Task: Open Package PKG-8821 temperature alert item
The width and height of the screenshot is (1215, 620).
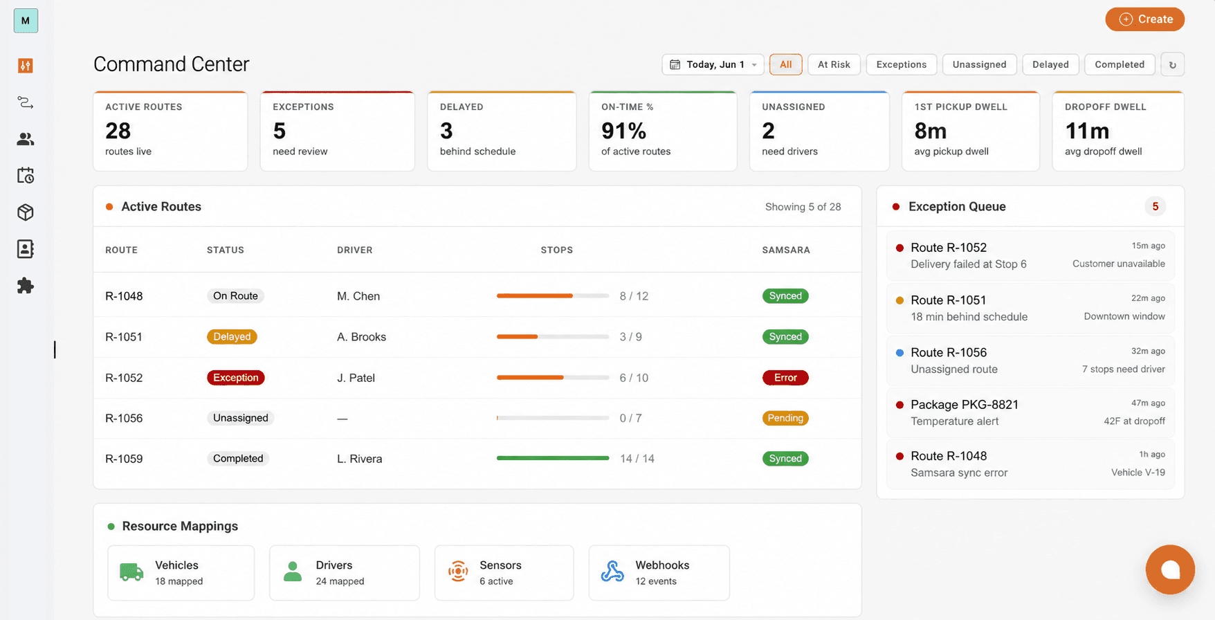Action: (x=1030, y=412)
